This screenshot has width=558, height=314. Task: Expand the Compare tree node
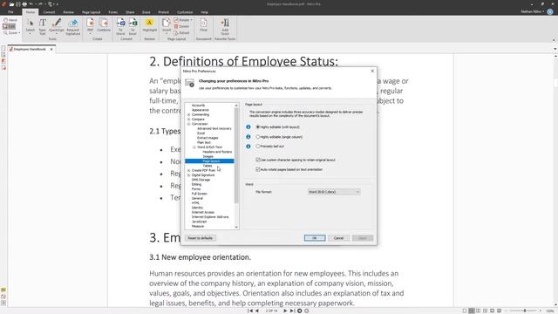coord(189,119)
